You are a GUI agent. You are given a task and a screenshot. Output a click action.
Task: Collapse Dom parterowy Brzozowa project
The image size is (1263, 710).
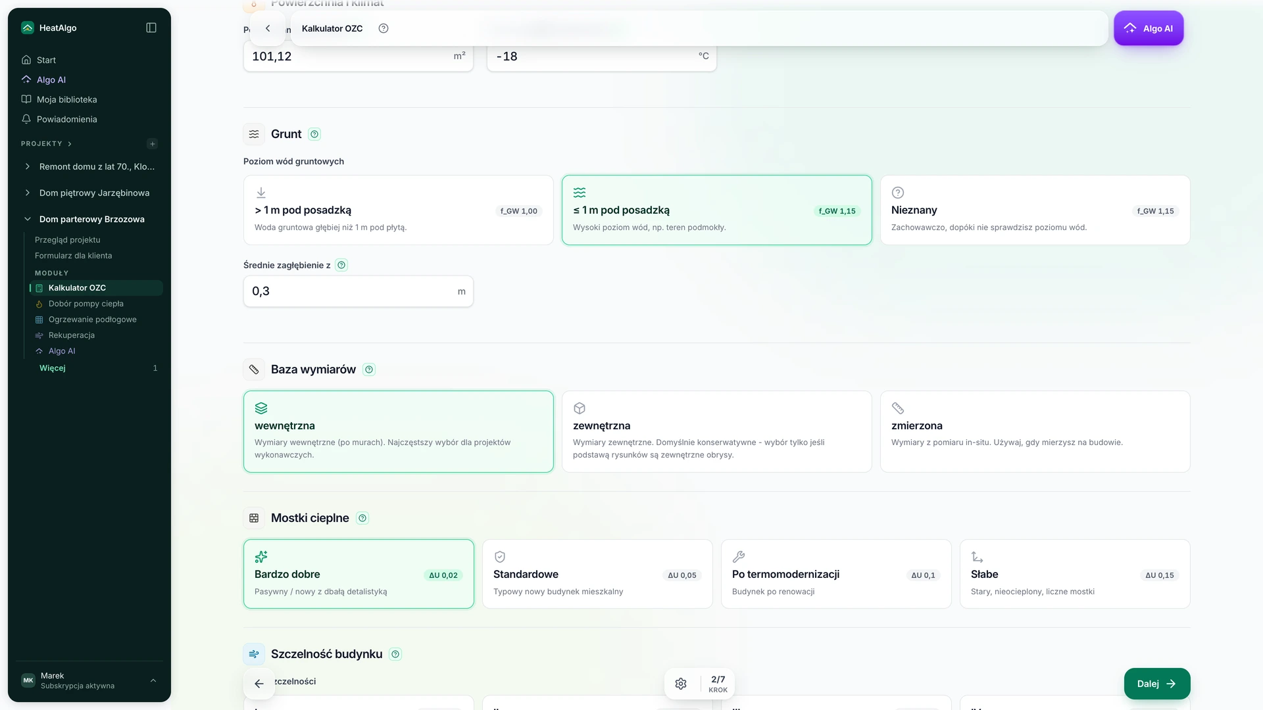(28, 219)
